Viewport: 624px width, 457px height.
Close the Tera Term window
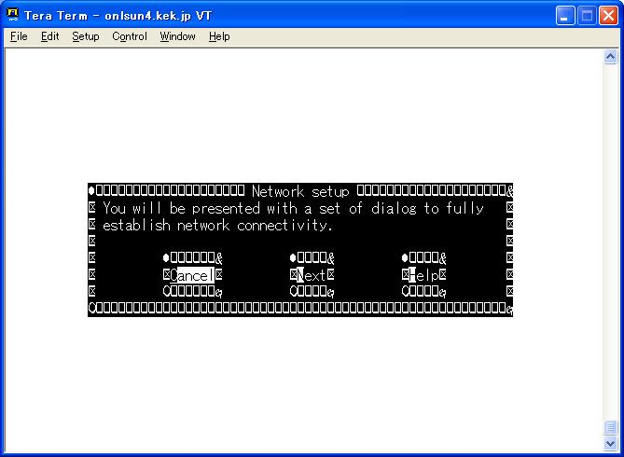tap(608, 16)
